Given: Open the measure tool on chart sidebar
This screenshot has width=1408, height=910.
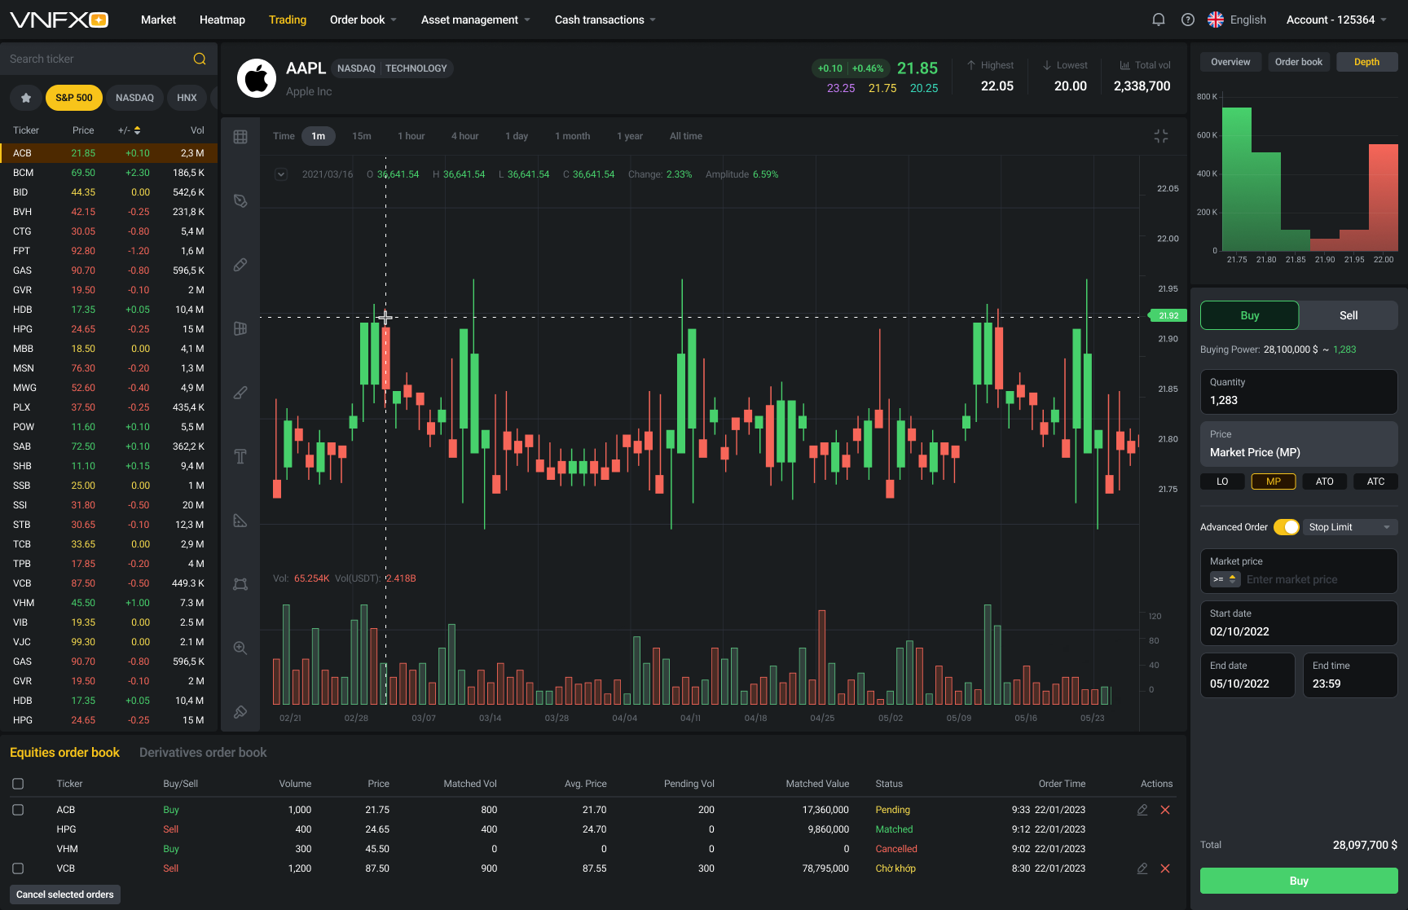Looking at the screenshot, I should (240, 521).
